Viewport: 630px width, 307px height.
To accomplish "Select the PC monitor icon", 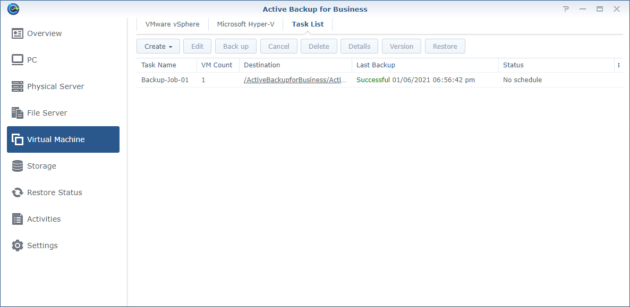I will (x=18, y=60).
